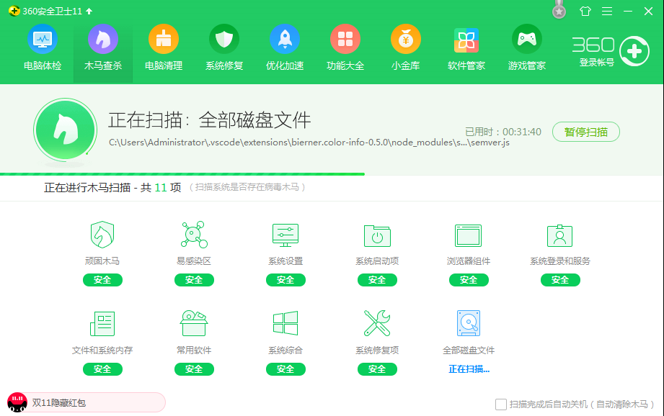This screenshot has width=664, height=416.
Task: Open the 电脑体检 computer checkup icon
Action: (43, 40)
